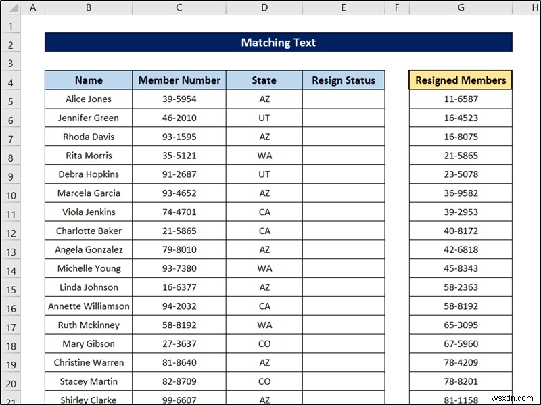Select column header A
The image size is (541, 405).
[x=32, y=8]
